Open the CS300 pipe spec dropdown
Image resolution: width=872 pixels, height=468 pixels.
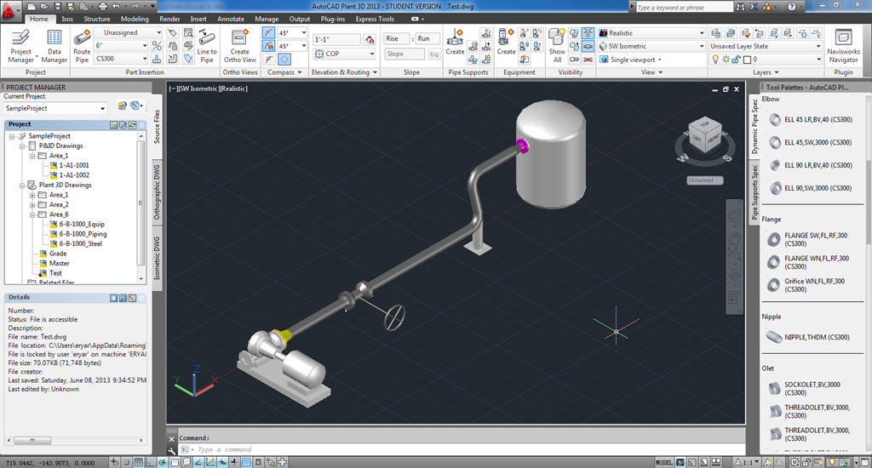tap(121, 59)
